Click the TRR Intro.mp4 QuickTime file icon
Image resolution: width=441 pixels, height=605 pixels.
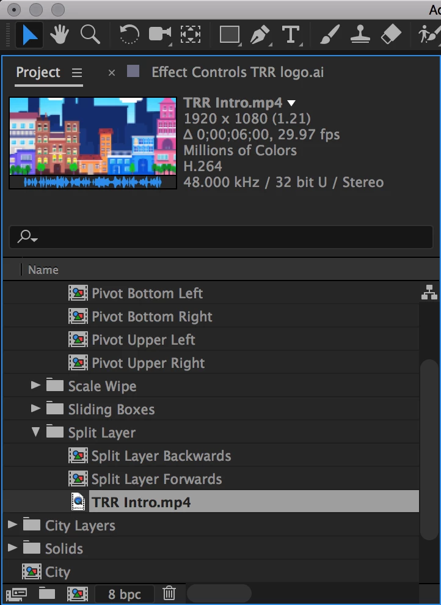[78, 502]
